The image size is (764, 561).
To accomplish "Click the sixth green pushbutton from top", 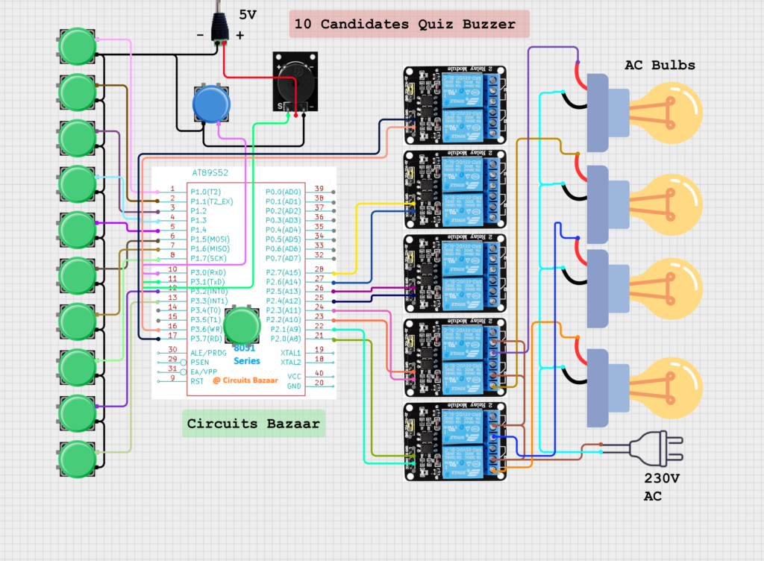I will point(77,275).
